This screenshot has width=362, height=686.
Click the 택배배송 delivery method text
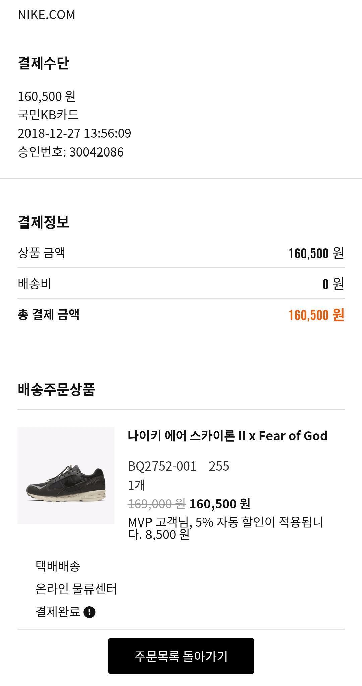[x=58, y=566]
